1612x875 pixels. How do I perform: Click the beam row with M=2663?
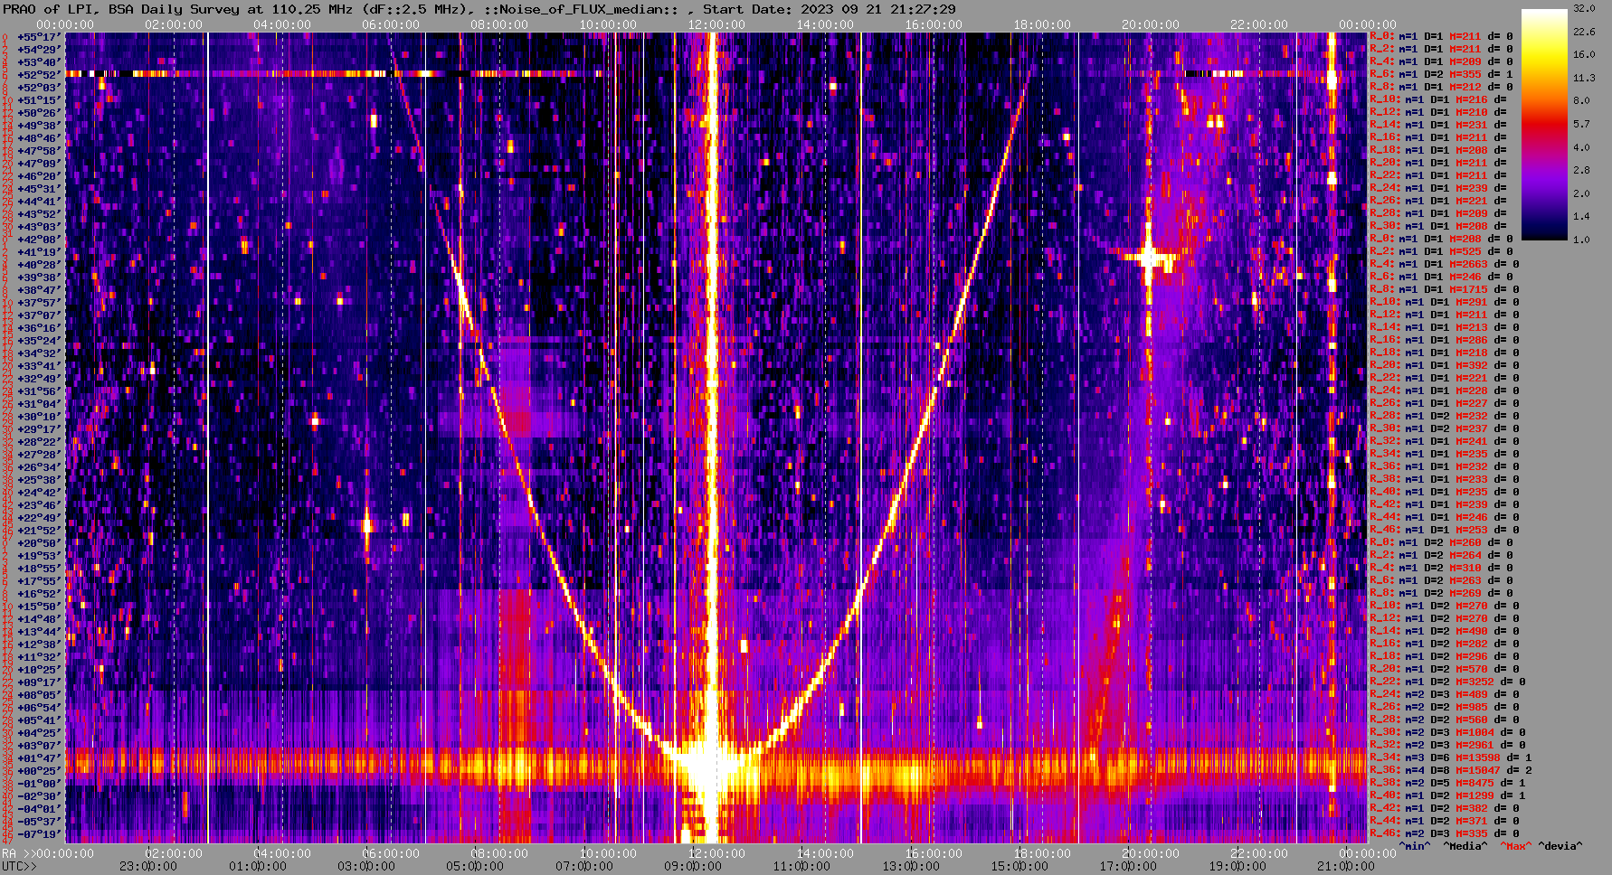(1444, 265)
